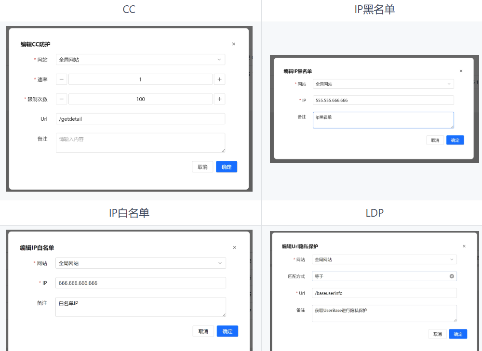Open the 网站 dropdown in 编辑CC防护 dialog

coord(140,60)
